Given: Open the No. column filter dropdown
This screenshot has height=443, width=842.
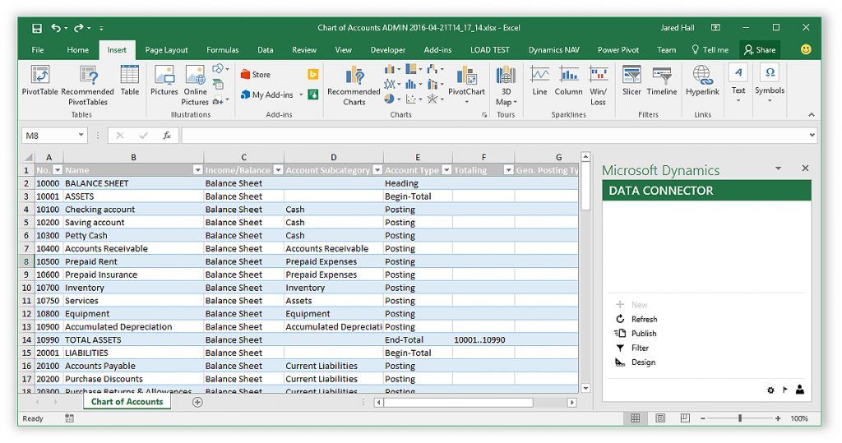Looking at the screenshot, I should pyautogui.click(x=58, y=170).
